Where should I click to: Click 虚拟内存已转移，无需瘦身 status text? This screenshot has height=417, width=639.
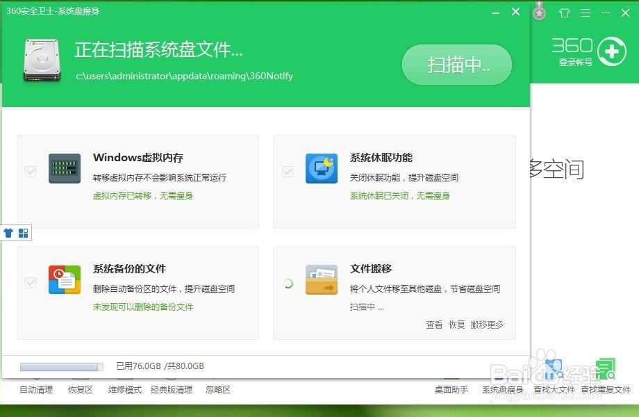[142, 196]
